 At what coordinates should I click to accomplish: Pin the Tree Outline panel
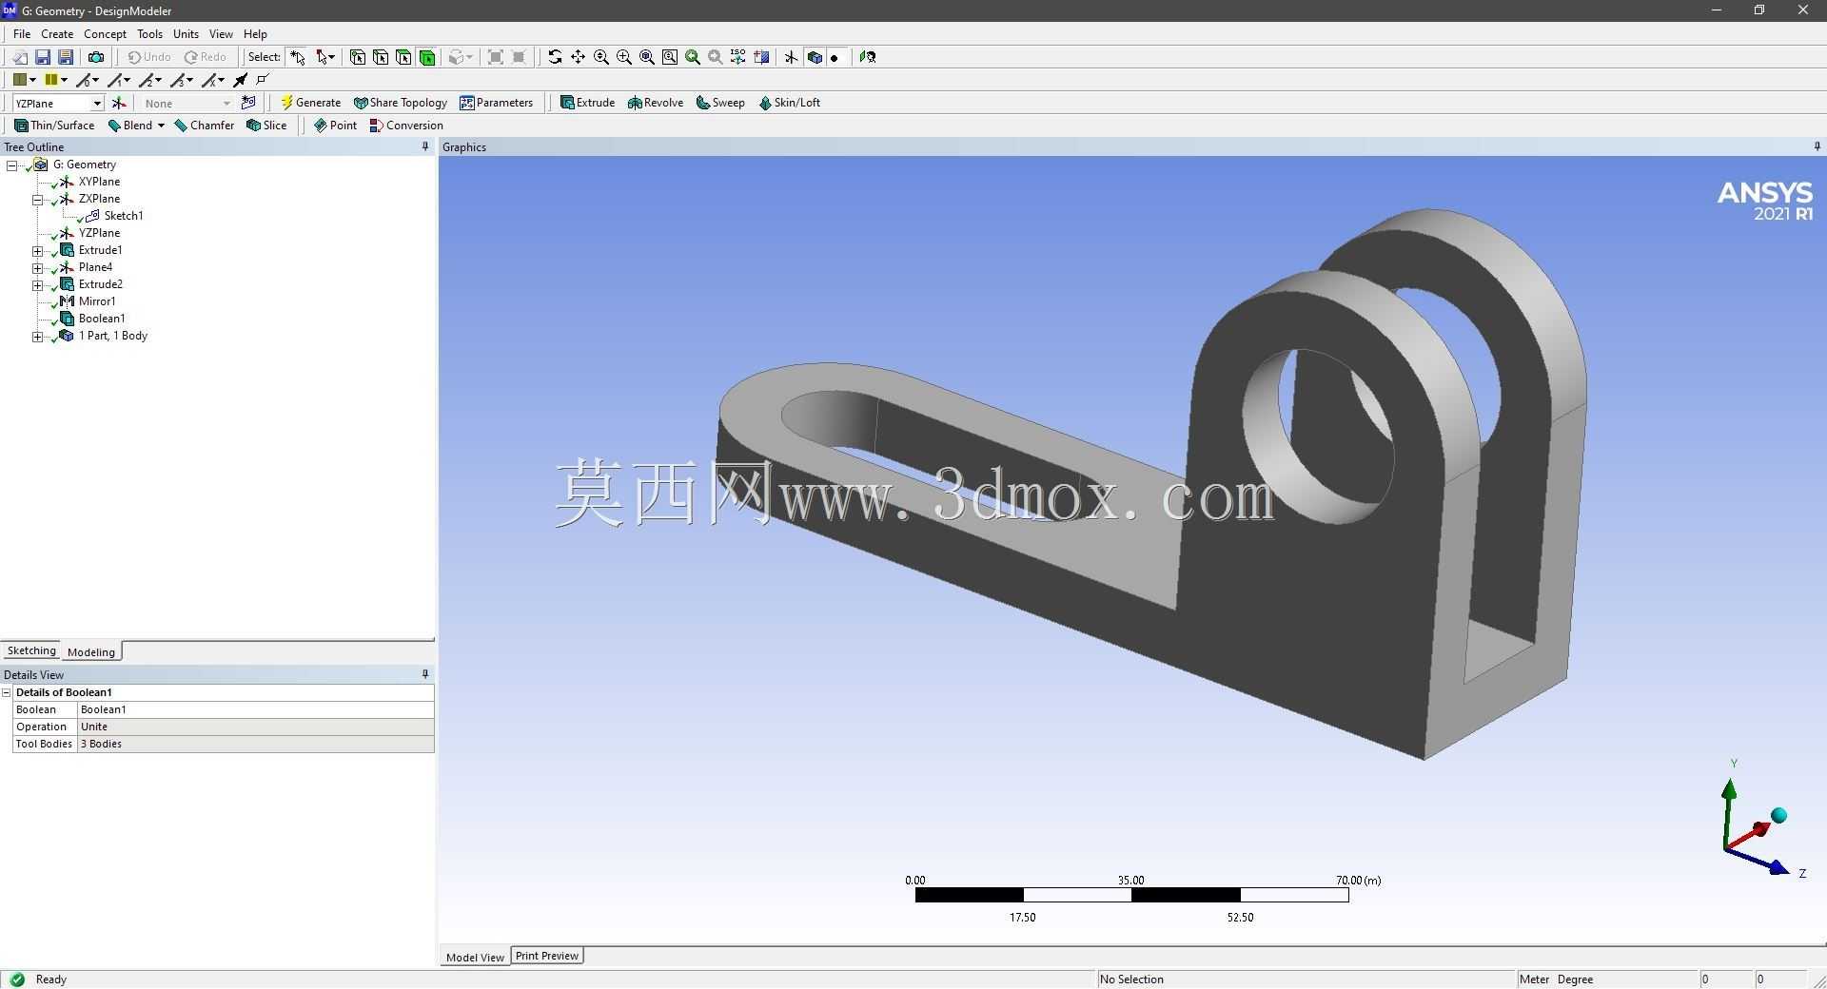(425, 146)
